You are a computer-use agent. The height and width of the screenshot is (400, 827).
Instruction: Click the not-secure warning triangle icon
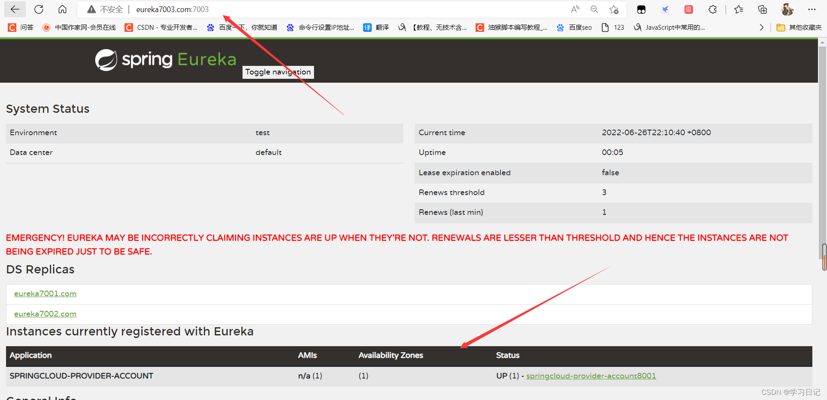click(91, 9)
